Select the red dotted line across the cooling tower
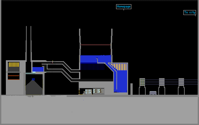Screen dimensions: 199x125 [96, 45]
